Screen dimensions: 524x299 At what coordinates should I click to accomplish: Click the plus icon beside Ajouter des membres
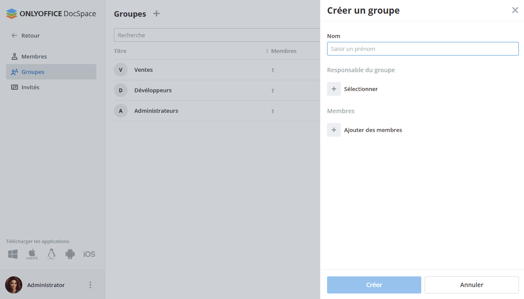[x=334, y=129]
